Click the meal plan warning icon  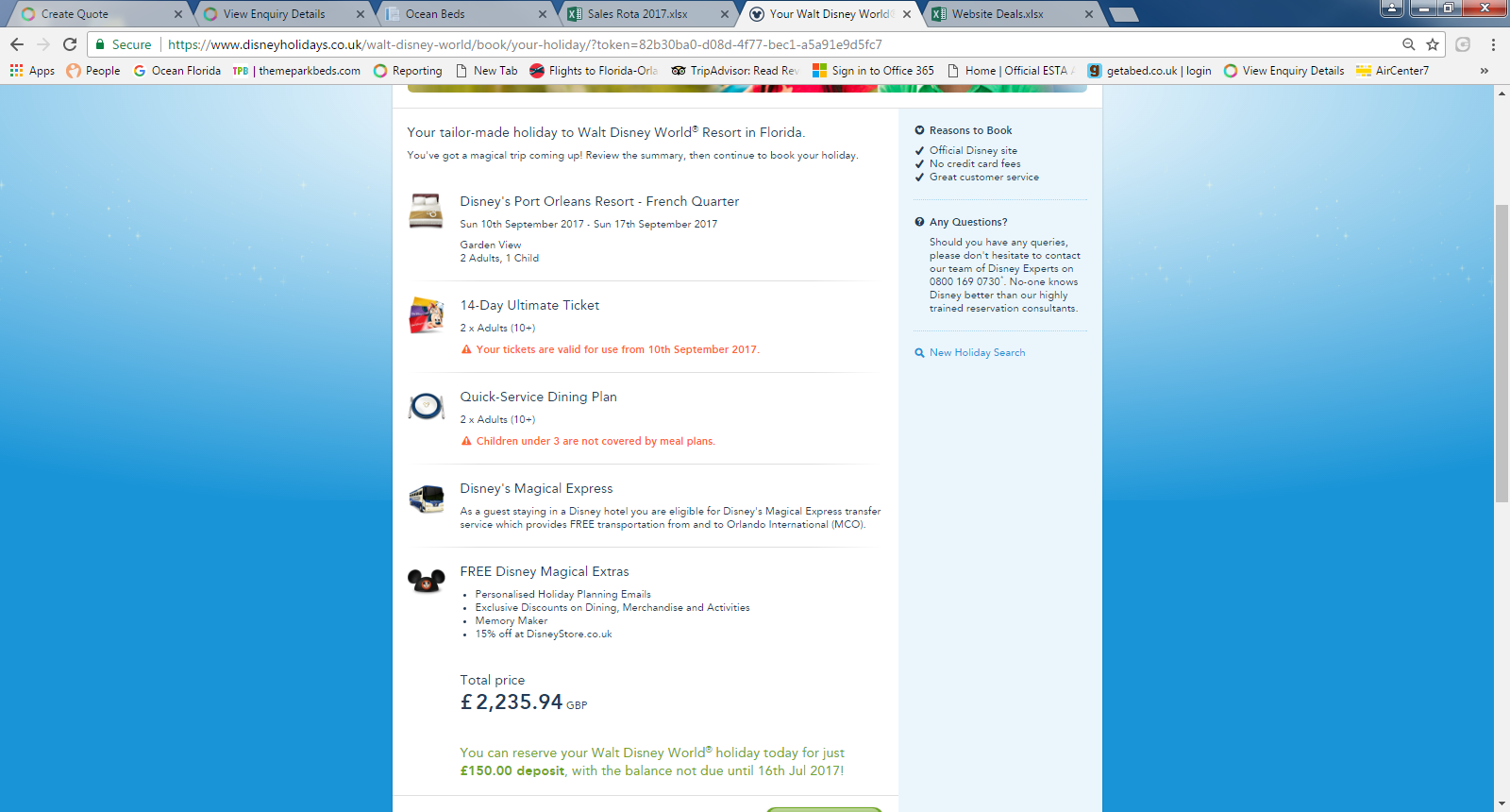pyautogui.click(x=466, y=441)
